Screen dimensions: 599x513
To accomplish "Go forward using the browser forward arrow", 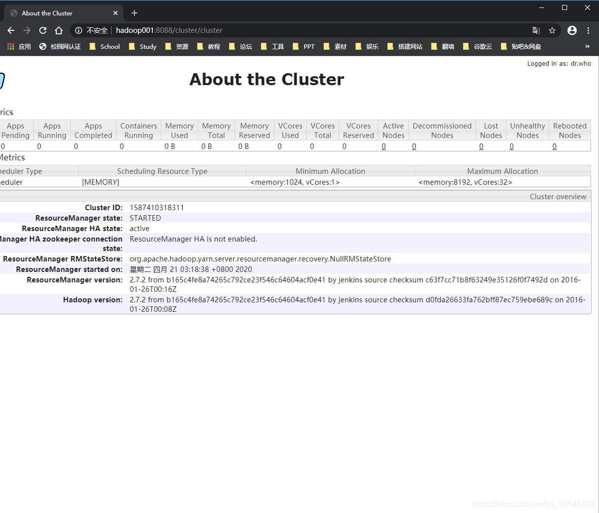I will tap(27, 30).
